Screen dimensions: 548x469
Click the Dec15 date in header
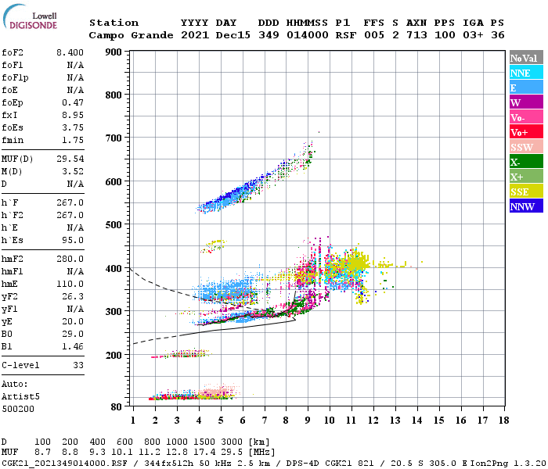click(x=233, y=35)
